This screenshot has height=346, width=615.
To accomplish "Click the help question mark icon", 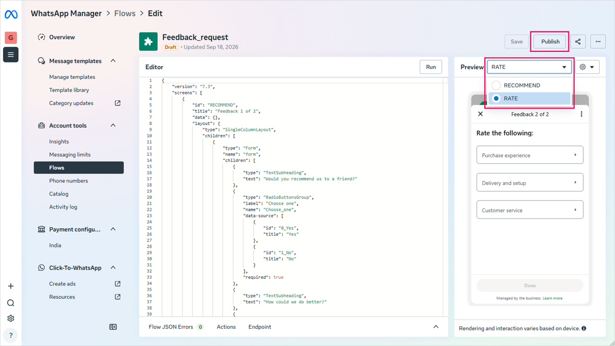I will pyautogui.click(x=11, y=335).
